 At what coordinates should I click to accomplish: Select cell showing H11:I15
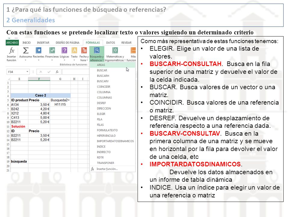[x=60, y=105]
